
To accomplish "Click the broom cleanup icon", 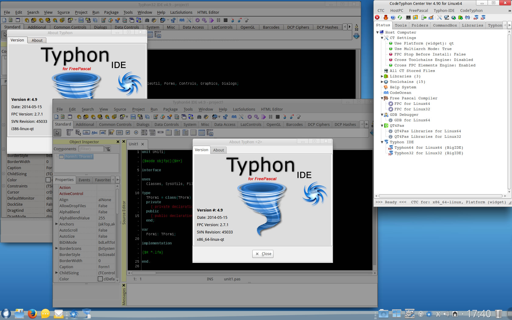I will pos(431,18).
